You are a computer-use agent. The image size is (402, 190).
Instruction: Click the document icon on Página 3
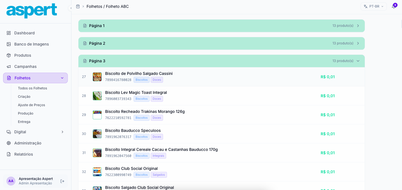click(x=85, y=61)
